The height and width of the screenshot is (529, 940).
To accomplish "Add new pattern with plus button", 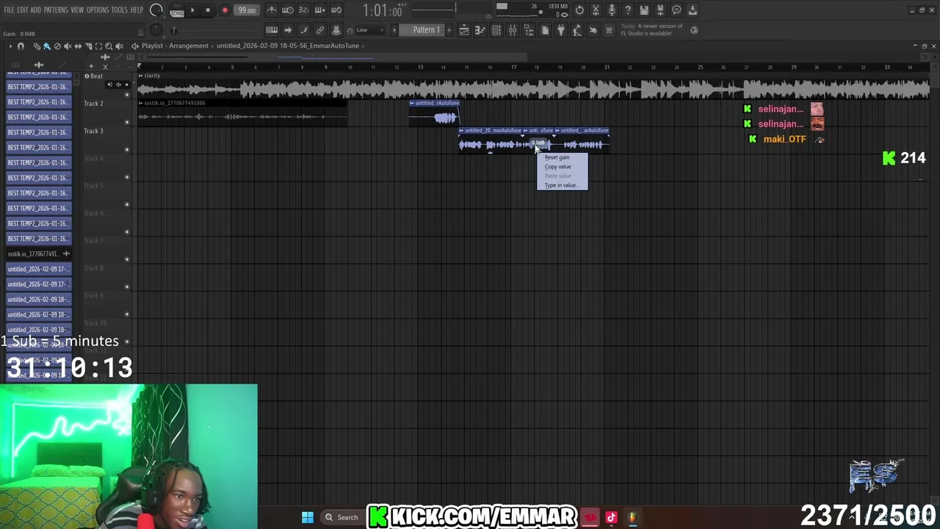I will click(x=449, y=30).
